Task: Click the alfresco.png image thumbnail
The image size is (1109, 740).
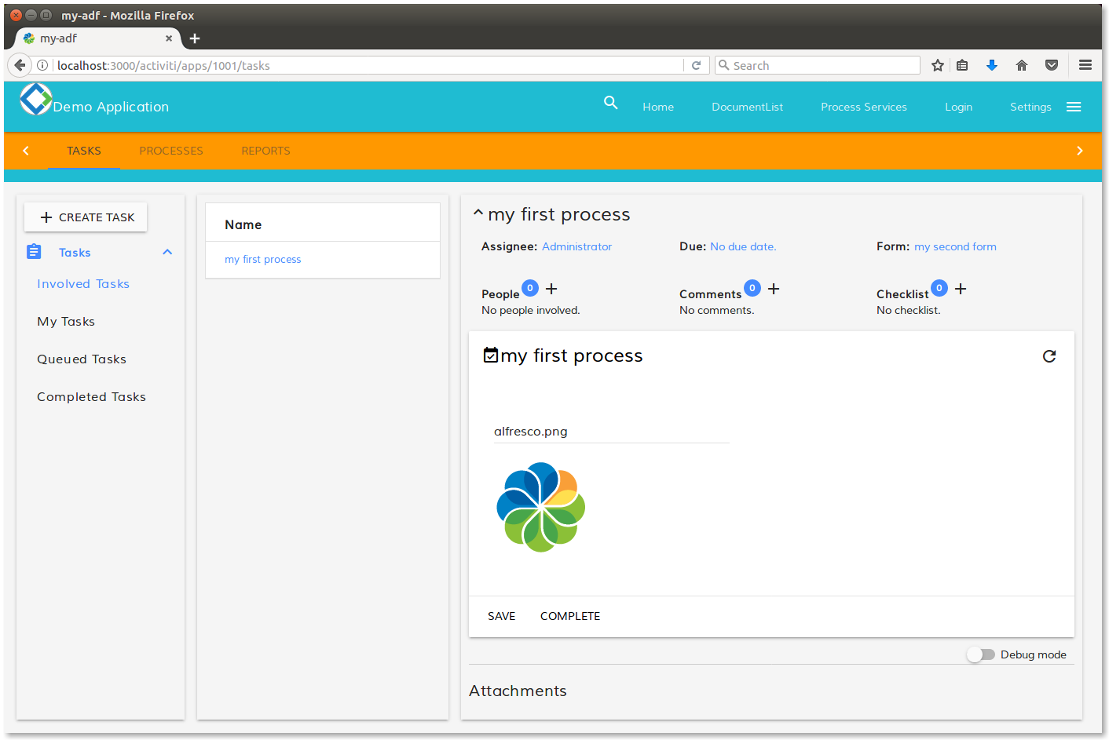Action: pos(540,507)
